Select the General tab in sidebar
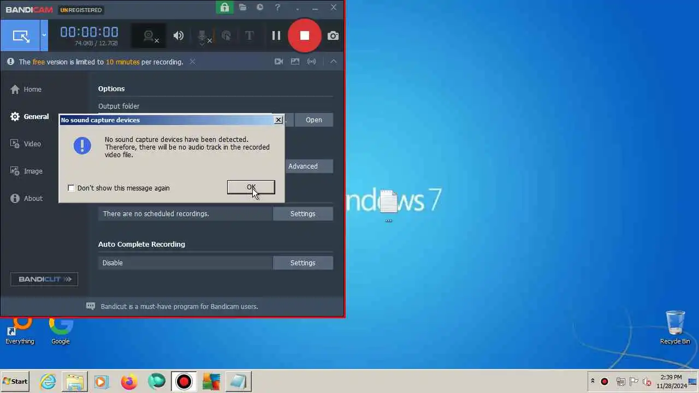699x393 pixels. pos(29,116)
